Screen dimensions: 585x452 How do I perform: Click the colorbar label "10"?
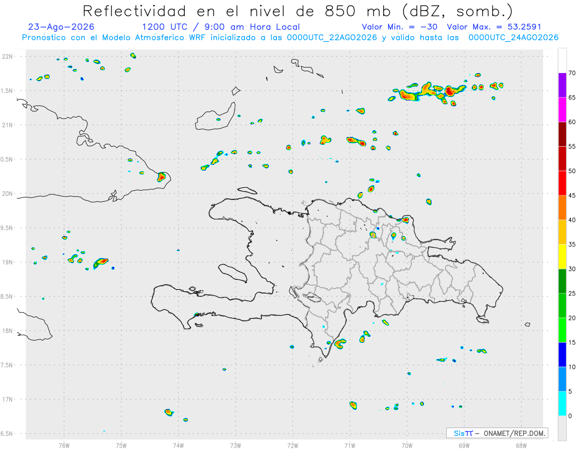click(572, 367)
